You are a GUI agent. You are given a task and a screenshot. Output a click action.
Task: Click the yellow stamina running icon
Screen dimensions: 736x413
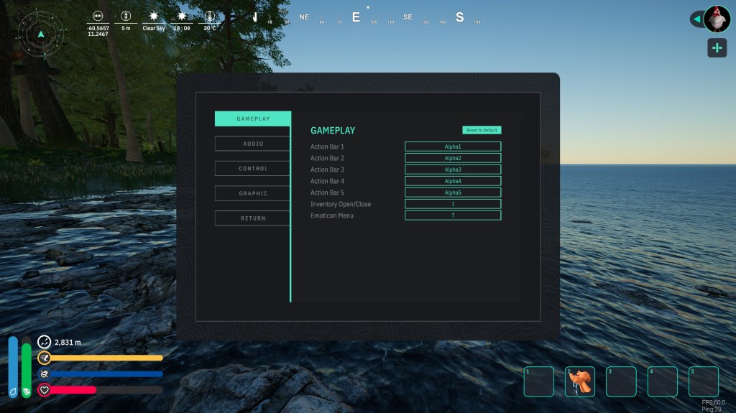[x=44, y=357]
